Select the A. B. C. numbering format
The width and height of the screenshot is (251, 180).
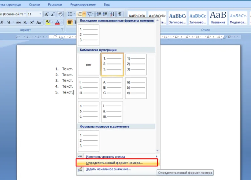coord(112,88)
